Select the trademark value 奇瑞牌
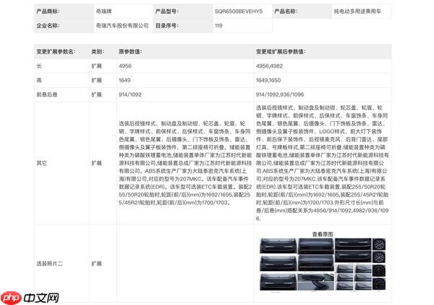434x305 pixels. point(103,12)
